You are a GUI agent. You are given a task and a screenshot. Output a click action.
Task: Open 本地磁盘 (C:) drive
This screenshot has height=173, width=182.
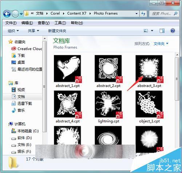[x=25, y=131]
